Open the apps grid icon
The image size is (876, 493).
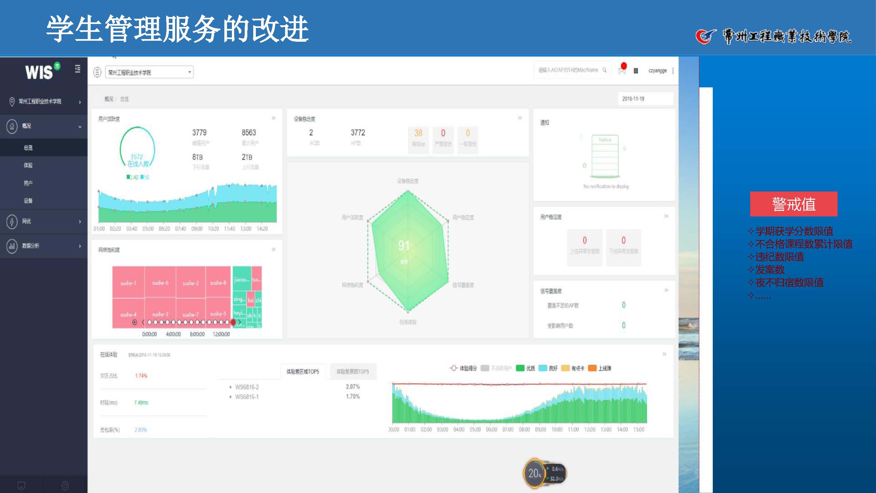[x=636, y=71]
